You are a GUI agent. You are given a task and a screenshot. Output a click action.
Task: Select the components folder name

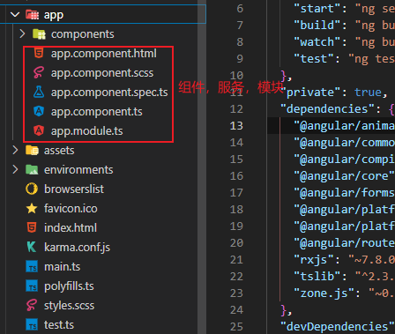coord(83,34)
